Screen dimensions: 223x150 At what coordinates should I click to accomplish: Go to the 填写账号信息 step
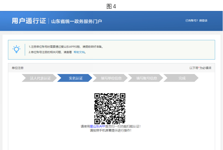click(146, 78)
